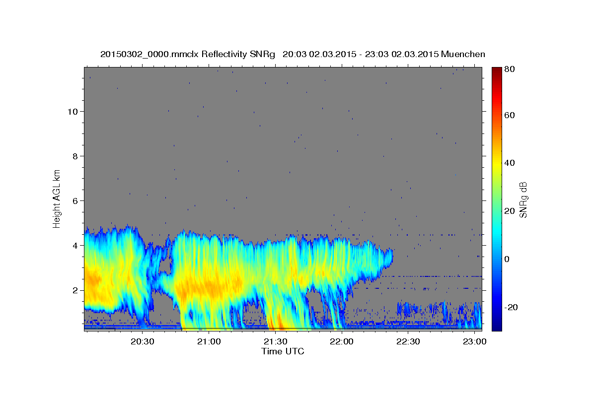Image resolution: width=596 pixels, height=397 pixels.
Task: Click the colorbar value 40
Action: pos(509,163)
